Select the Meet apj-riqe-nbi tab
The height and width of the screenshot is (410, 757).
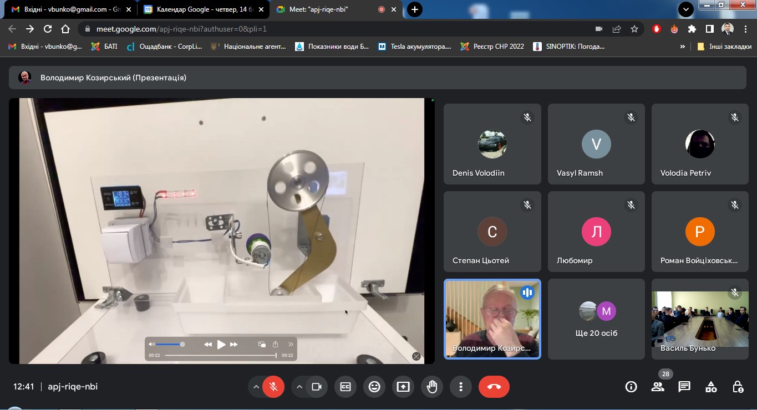(x=336, y=9)
